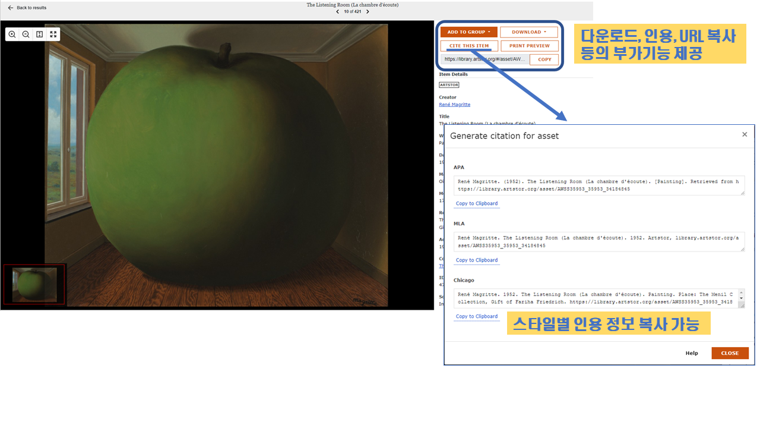Viewport: 760px width, 428px height.
Task: Click the zoom in magnifier icon
Action: (12, 34)
